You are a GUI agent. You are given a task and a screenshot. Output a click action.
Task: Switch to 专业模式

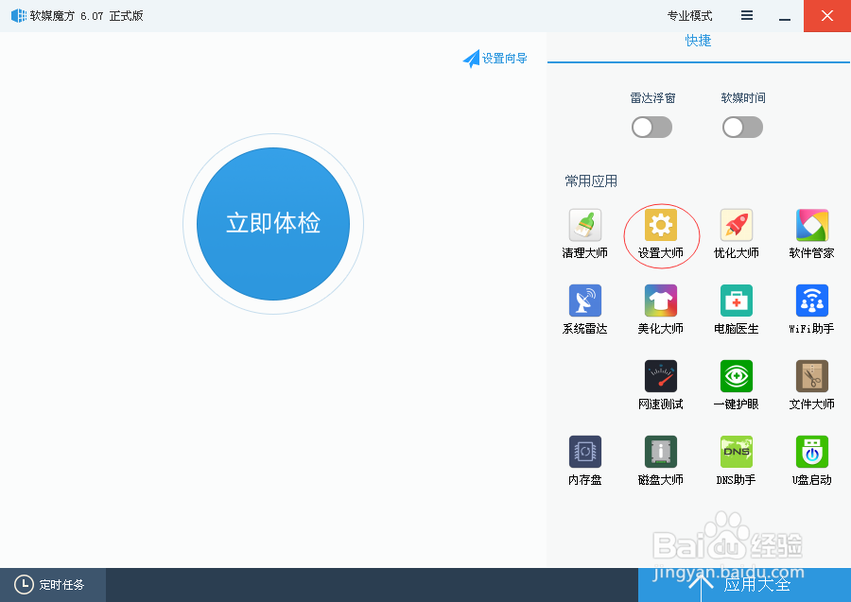(x=690, y=16)
